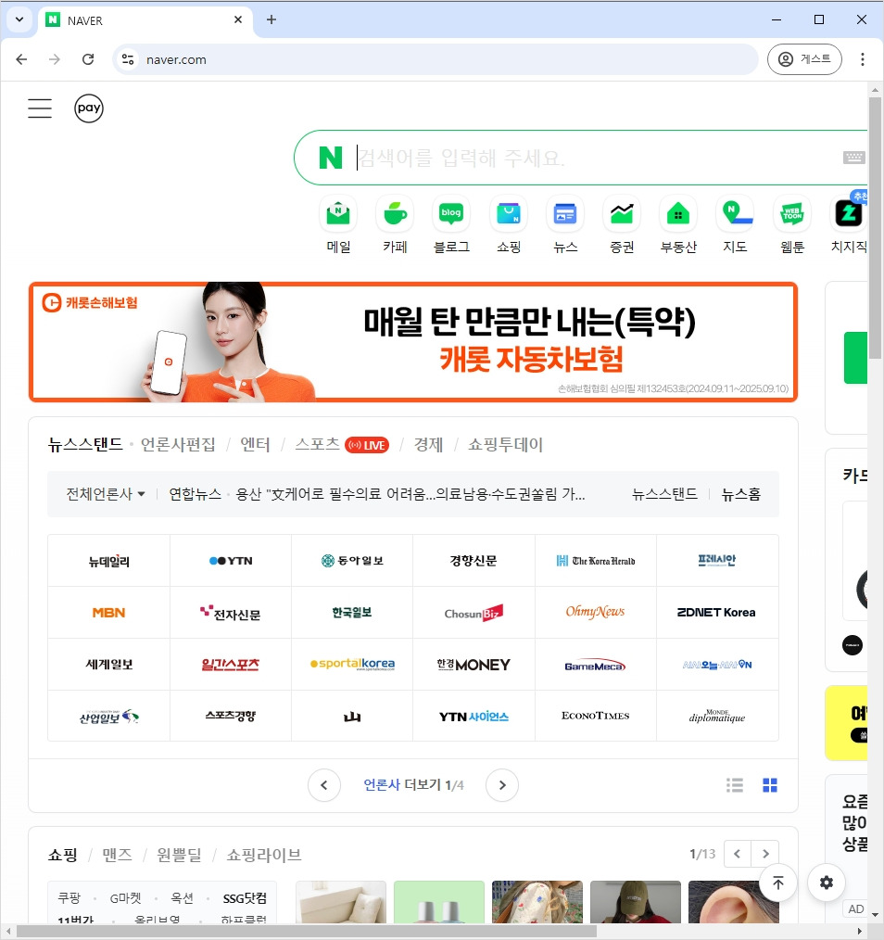The height and width of the screenshot is (940, 884).
Task: Go to previous press page in newsstand
Action: coord(324,785)
